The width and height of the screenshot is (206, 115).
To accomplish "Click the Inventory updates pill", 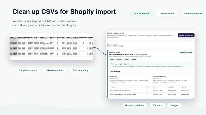I will [x=193, y=14].
